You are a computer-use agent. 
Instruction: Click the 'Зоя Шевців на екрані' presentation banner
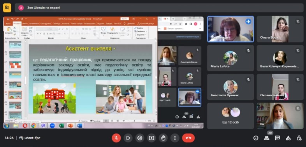click(159, 8)
